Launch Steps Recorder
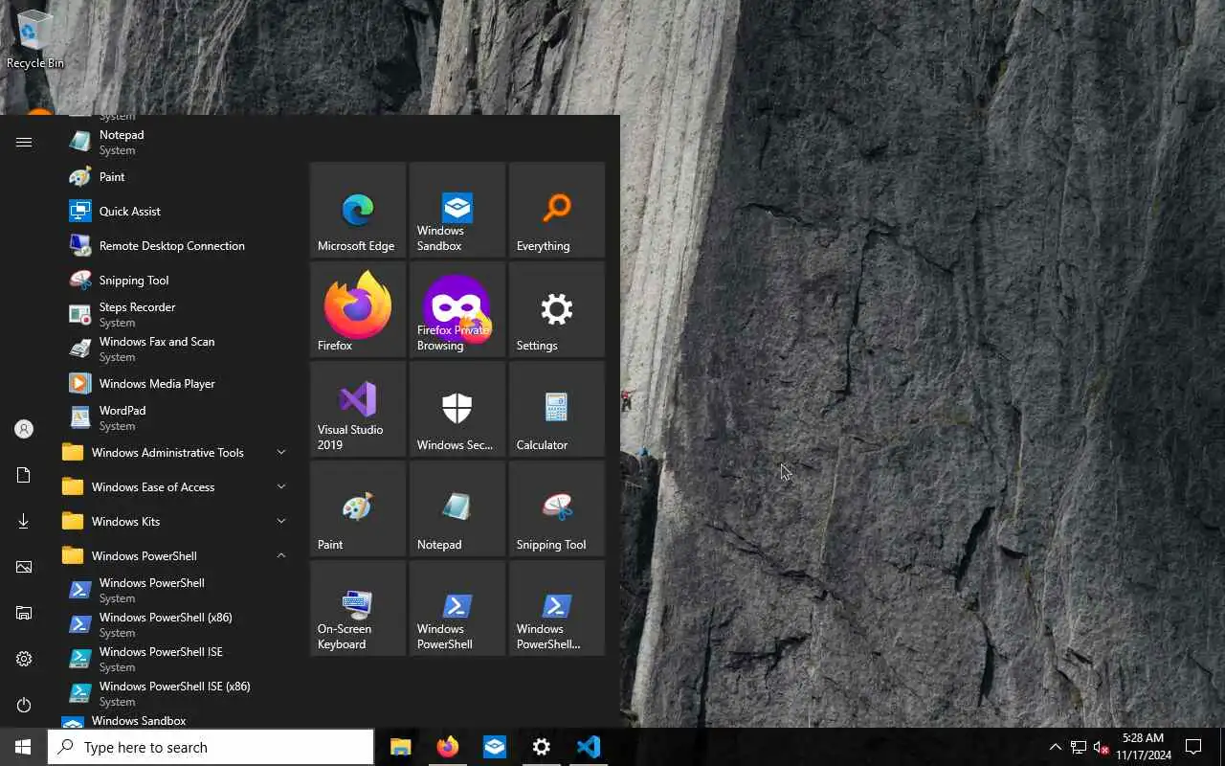The height and width of the screenshot is (766, 1225). point(176,314)
